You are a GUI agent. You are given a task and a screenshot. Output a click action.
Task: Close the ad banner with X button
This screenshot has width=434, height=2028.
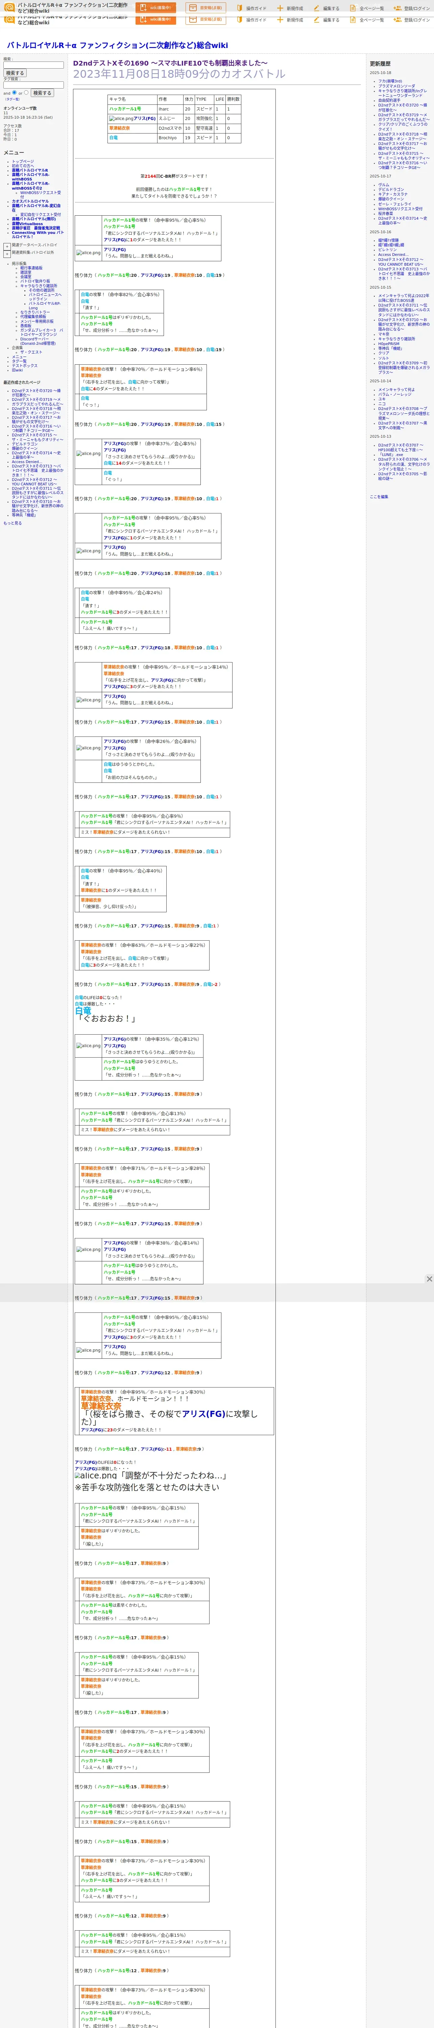point(429,1279)
